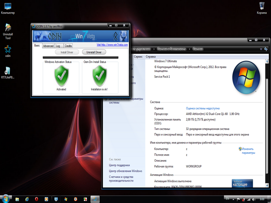Viewport: 271px width, 203px height.
Task: Click the System window scrollbar up arrow
Action: (267, 61)
